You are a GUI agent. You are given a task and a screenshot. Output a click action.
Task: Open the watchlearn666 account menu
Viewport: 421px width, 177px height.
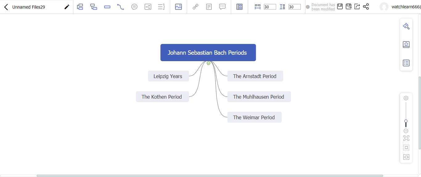tap(401, 7)
